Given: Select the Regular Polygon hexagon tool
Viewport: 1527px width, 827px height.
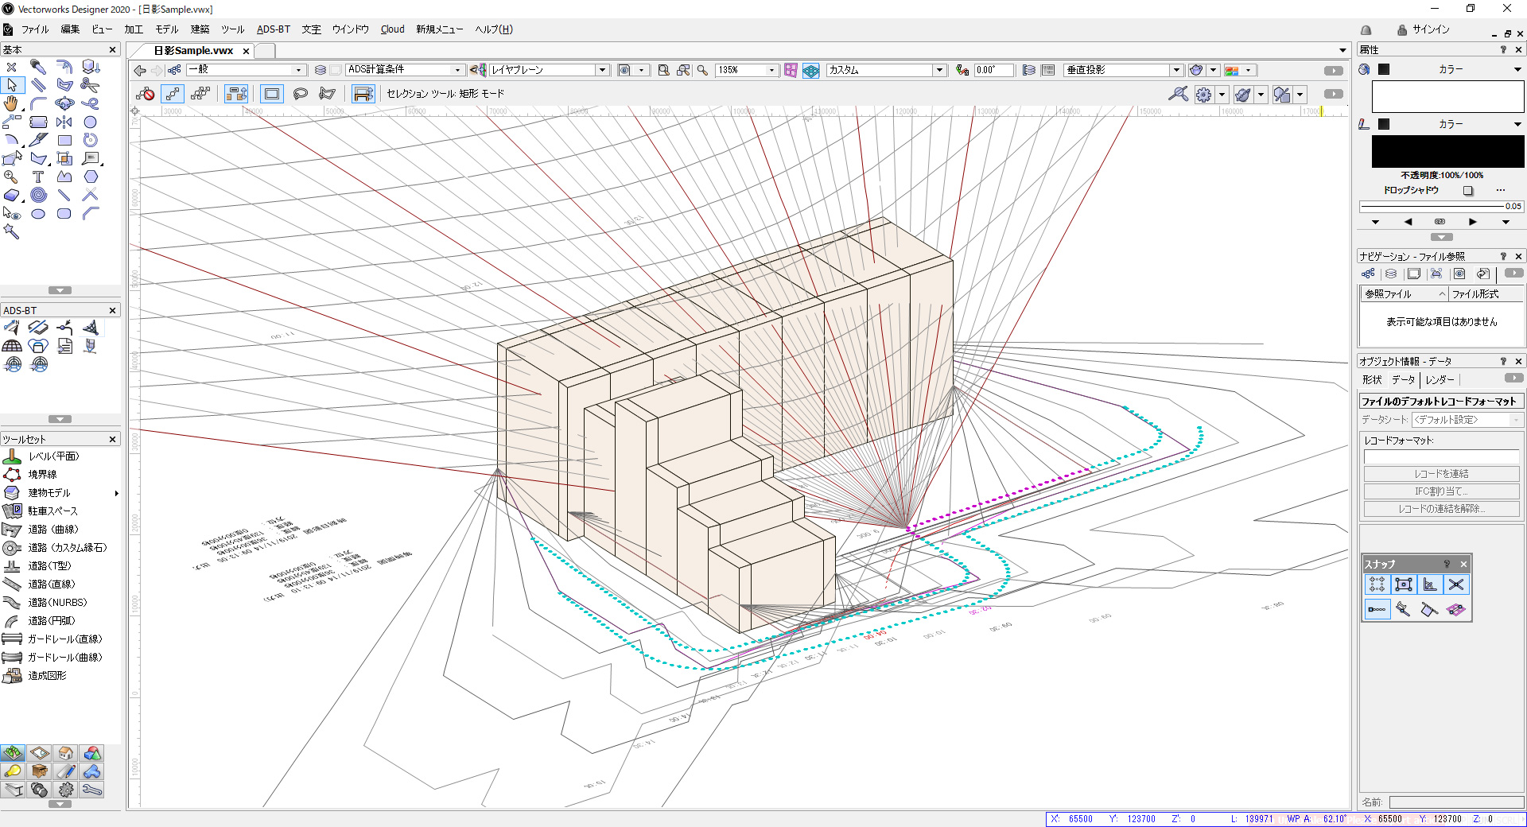Looking at the screenshot, I should click(x=90, y=177).
